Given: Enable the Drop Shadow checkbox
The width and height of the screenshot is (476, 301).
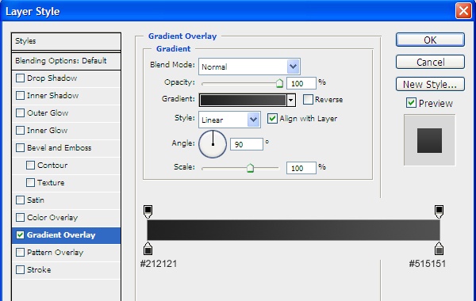Looking at the screenshot, I should tap(20, 78).
